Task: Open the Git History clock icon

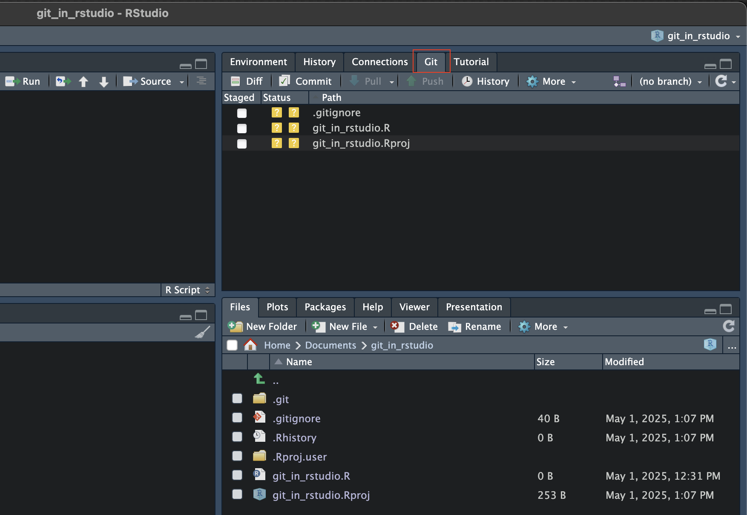Action: pos(467,81)
